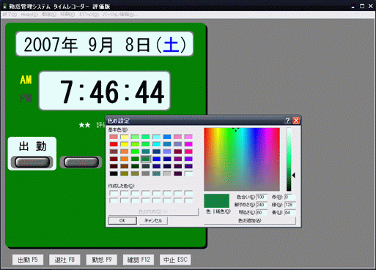
Task: Select the bright cyan swatch in second row
Action: [156, 144]
